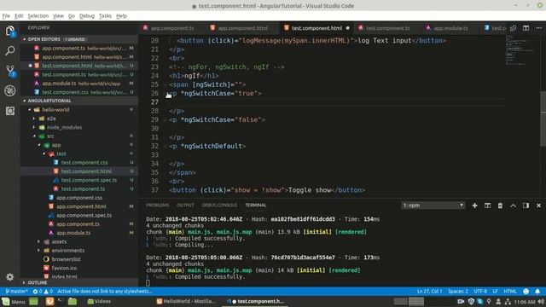Image resolution: width=546 pixels, height=307 pixels.
Task: Click the Open Changes editor icon
Action: point(513,28)
